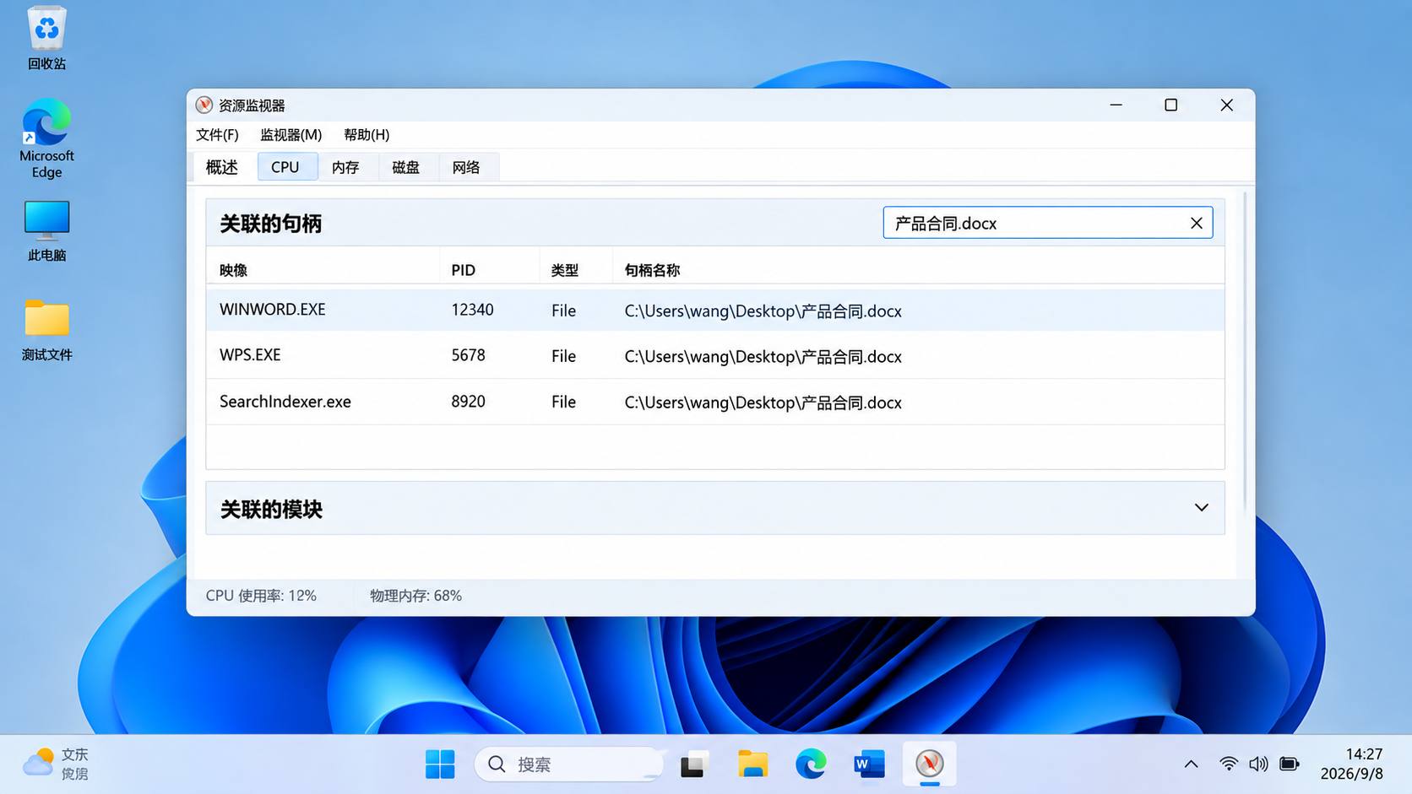Show hidden tray icons chevron
The width and height of the screenshot is (1412, 794).
[x=1191, y=764]
